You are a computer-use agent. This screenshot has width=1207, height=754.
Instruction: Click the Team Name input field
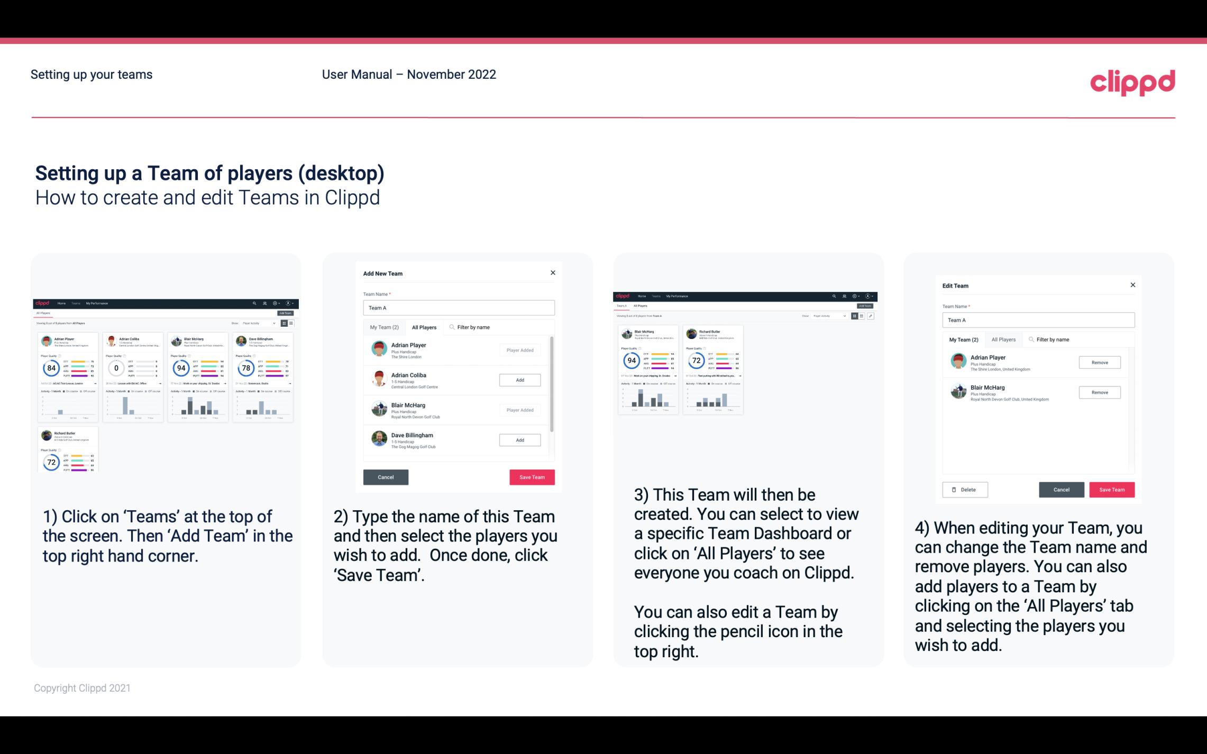click(459, 308)
